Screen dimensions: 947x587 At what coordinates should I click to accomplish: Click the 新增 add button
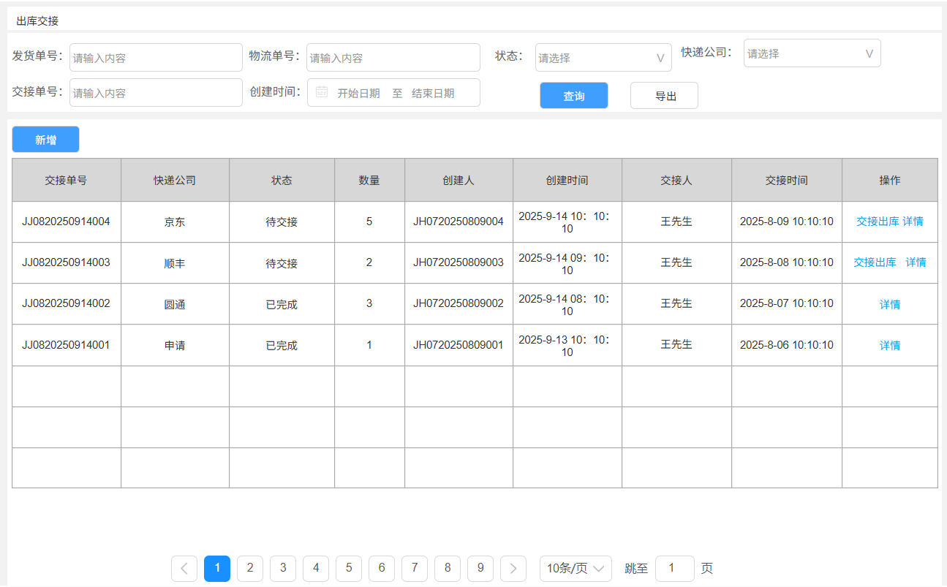tap(45, 140)
